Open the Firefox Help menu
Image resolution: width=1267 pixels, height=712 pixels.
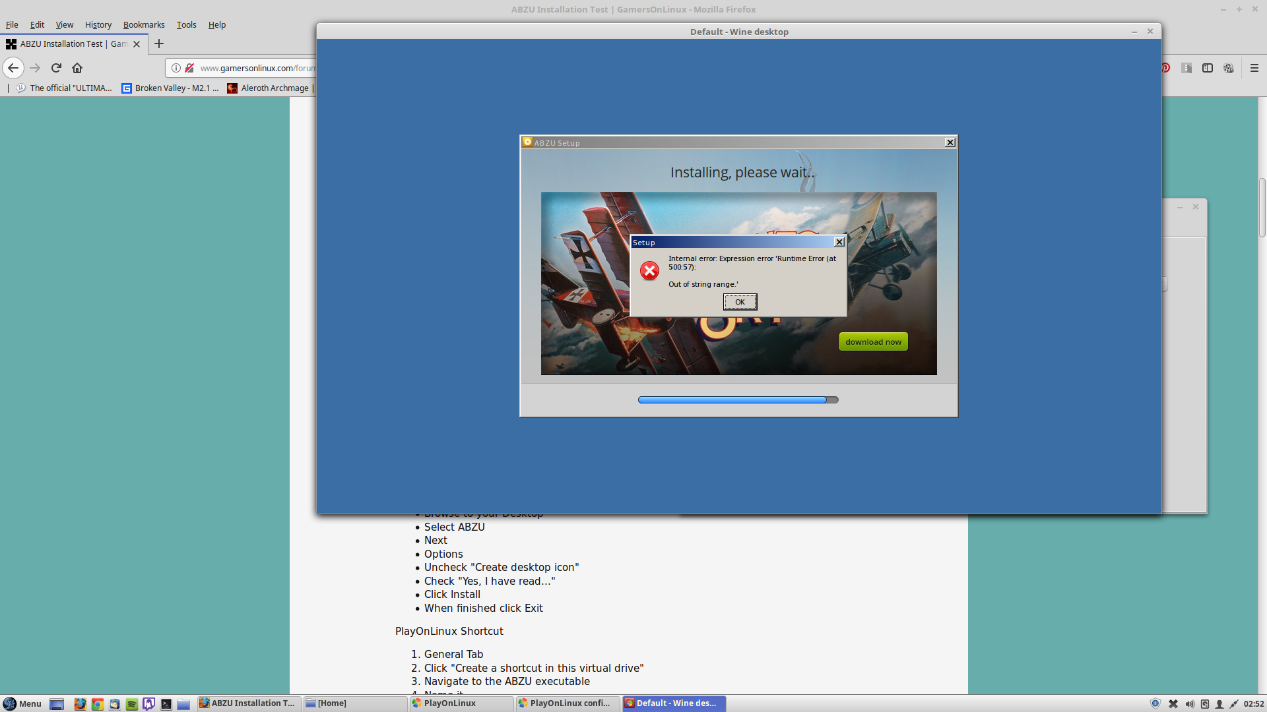217,24
